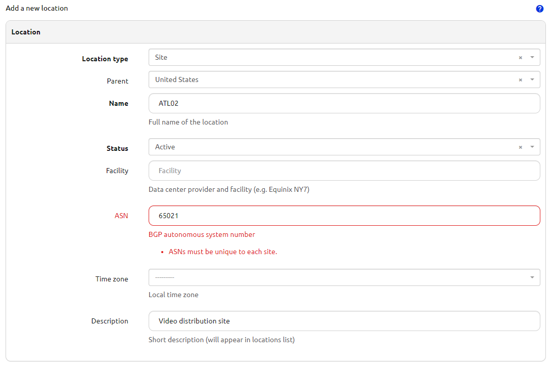Screen dimensions: 554x369
Task: Click the Location type dropdown arrow
Action: pyautogui.click(x=532, y=58)
